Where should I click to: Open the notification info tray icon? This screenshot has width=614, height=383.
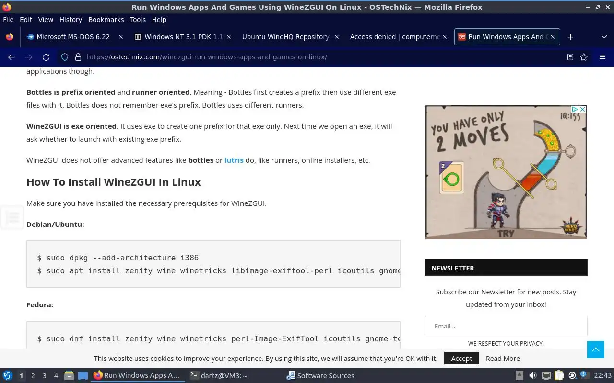pos(584,375)
